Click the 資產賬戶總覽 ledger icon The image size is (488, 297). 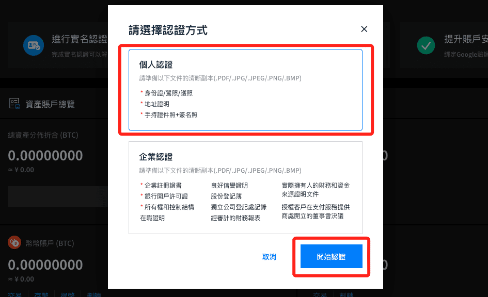tap(14, 104)
